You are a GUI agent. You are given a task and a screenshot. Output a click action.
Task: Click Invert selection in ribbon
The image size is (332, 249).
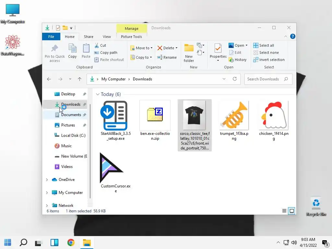pyautogui.click(x=269, y=60)
